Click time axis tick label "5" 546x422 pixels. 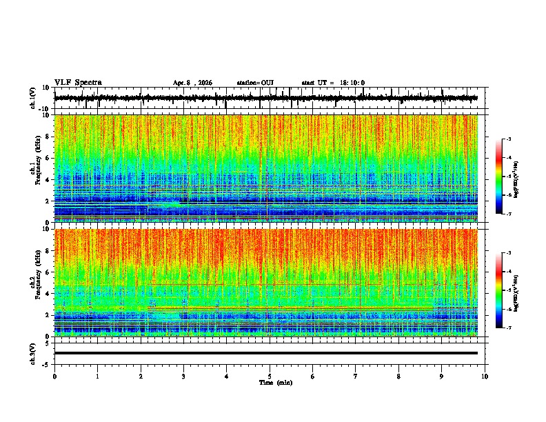coord(270,376)
